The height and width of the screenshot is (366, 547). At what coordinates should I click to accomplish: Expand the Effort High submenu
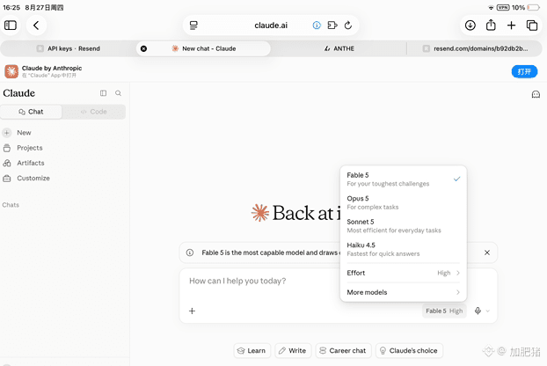[404, 273]
